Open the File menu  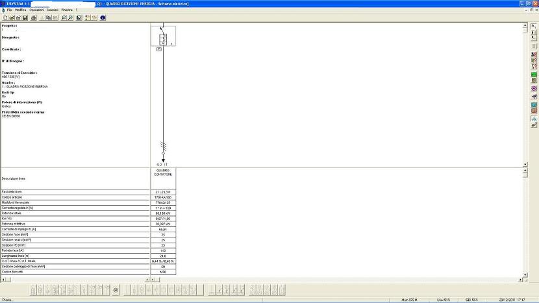click(10, 10)
